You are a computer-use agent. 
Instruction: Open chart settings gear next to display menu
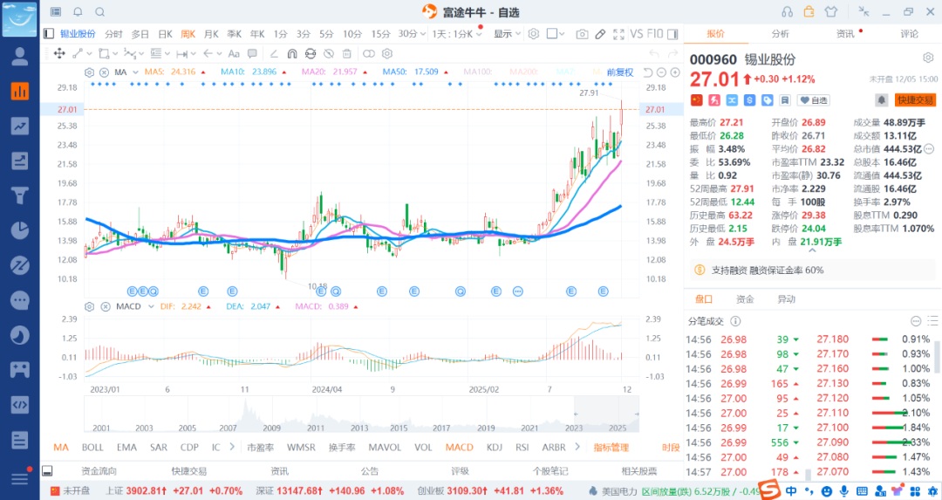(534, 34)
